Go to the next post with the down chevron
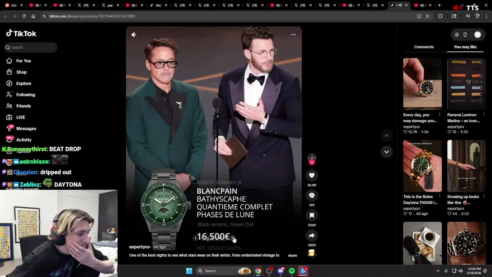 coord(387,152)
